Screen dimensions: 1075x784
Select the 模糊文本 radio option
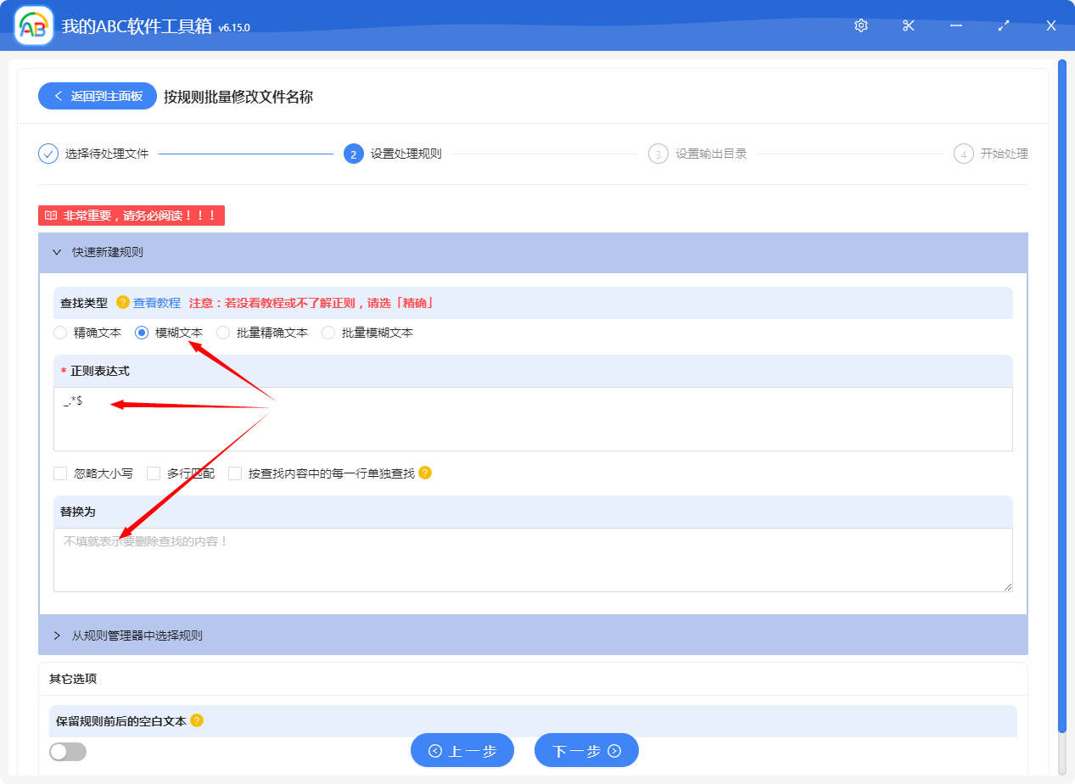click(139, 333)
